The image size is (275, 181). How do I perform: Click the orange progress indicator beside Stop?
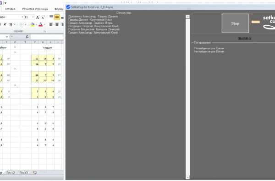256,22
